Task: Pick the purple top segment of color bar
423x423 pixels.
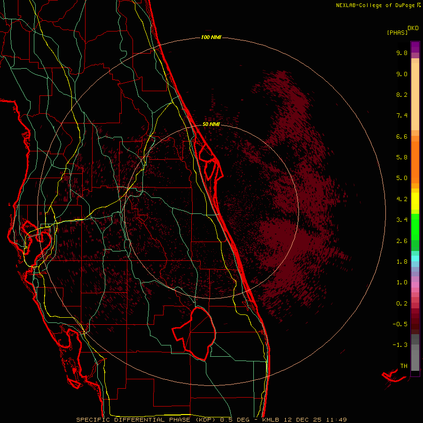Action: coord(415,47)
